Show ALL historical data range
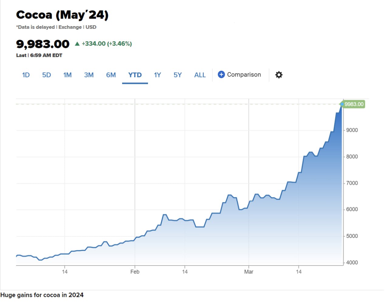The width and height of the screenshot is (389, 303). (200, 75)
